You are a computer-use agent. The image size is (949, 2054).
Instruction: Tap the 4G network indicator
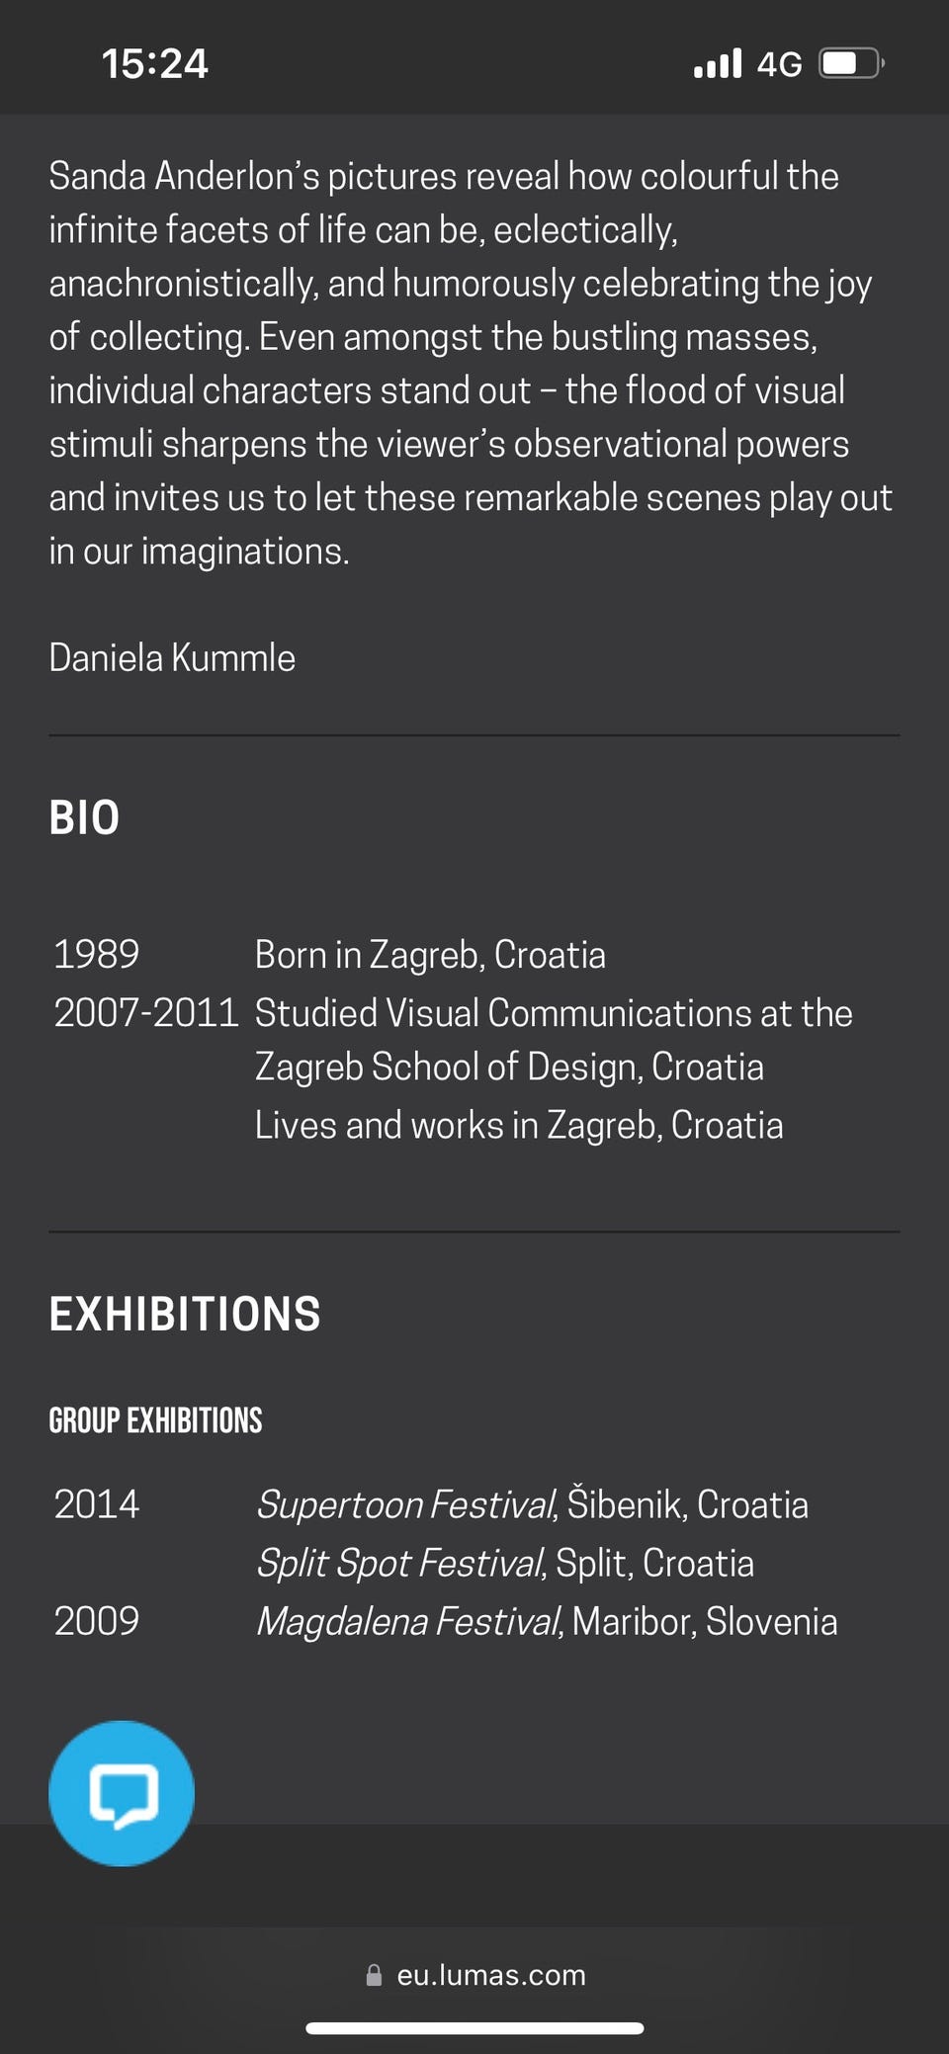[x=779, y=64]
